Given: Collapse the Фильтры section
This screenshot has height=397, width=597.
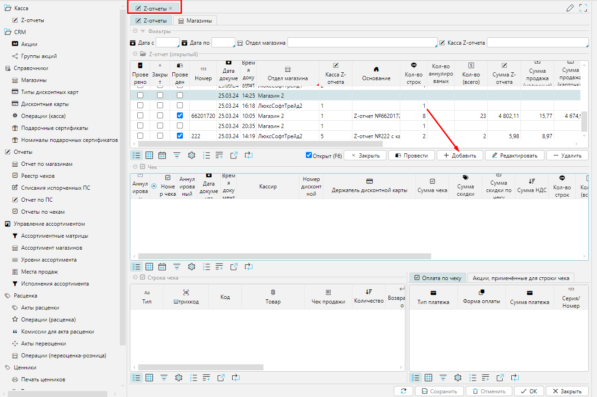Looking at the screenshot, I should pyautogui.click(x=135, y=31).
